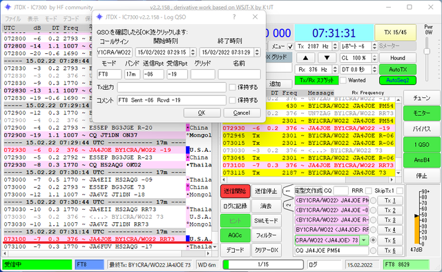Click the down arrow frequency button
The image size is (442, 272).
[327, 58]
